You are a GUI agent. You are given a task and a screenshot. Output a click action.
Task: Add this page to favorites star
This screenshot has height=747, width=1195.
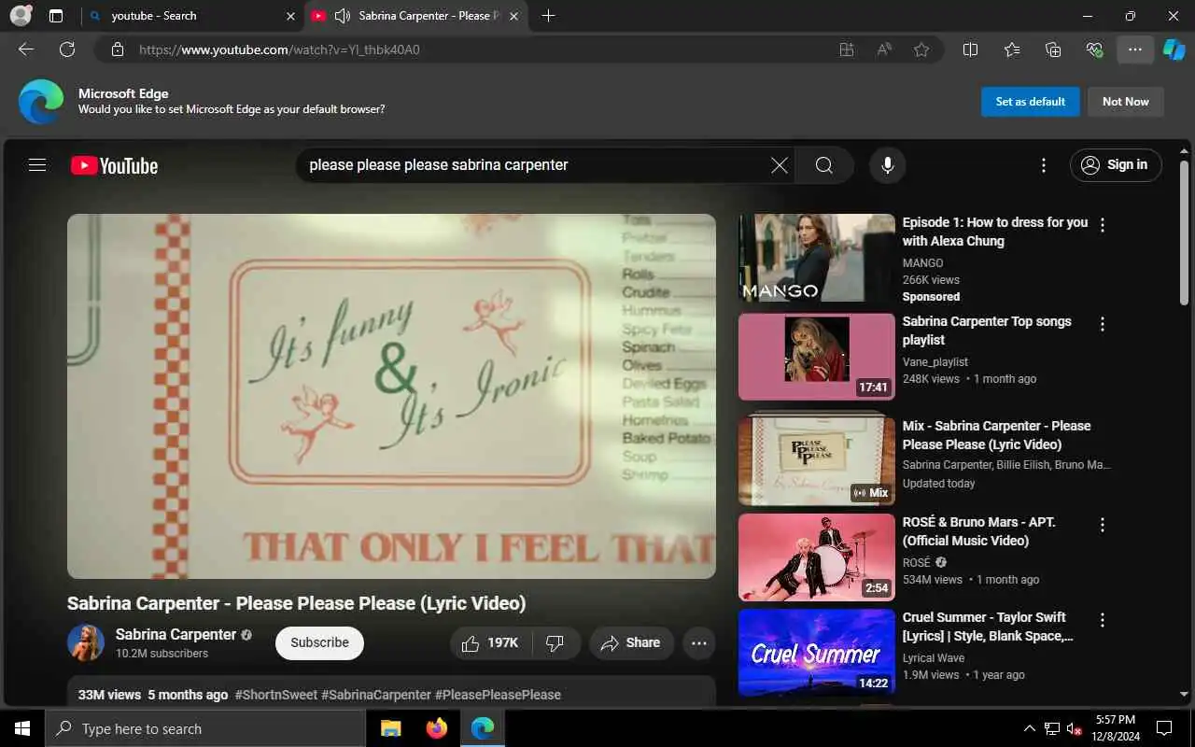(921, 49)
